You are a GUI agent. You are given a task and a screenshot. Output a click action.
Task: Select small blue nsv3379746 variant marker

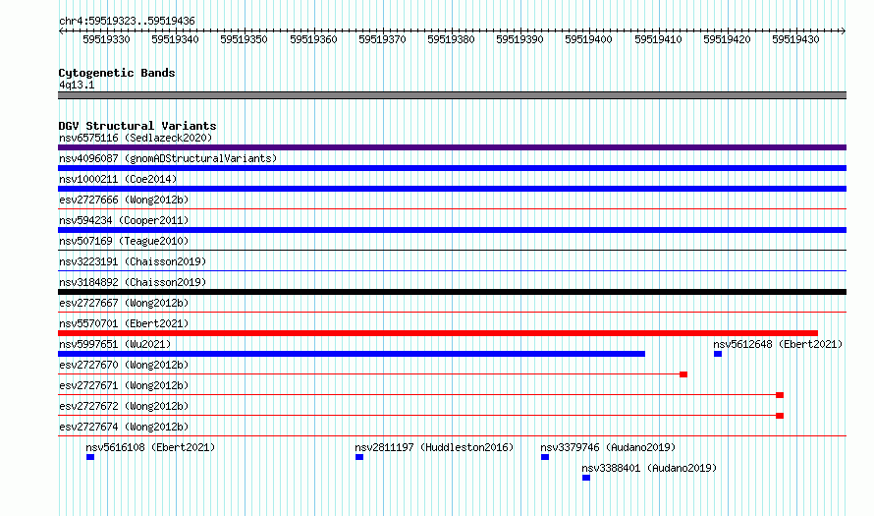[x=545, y=457]
